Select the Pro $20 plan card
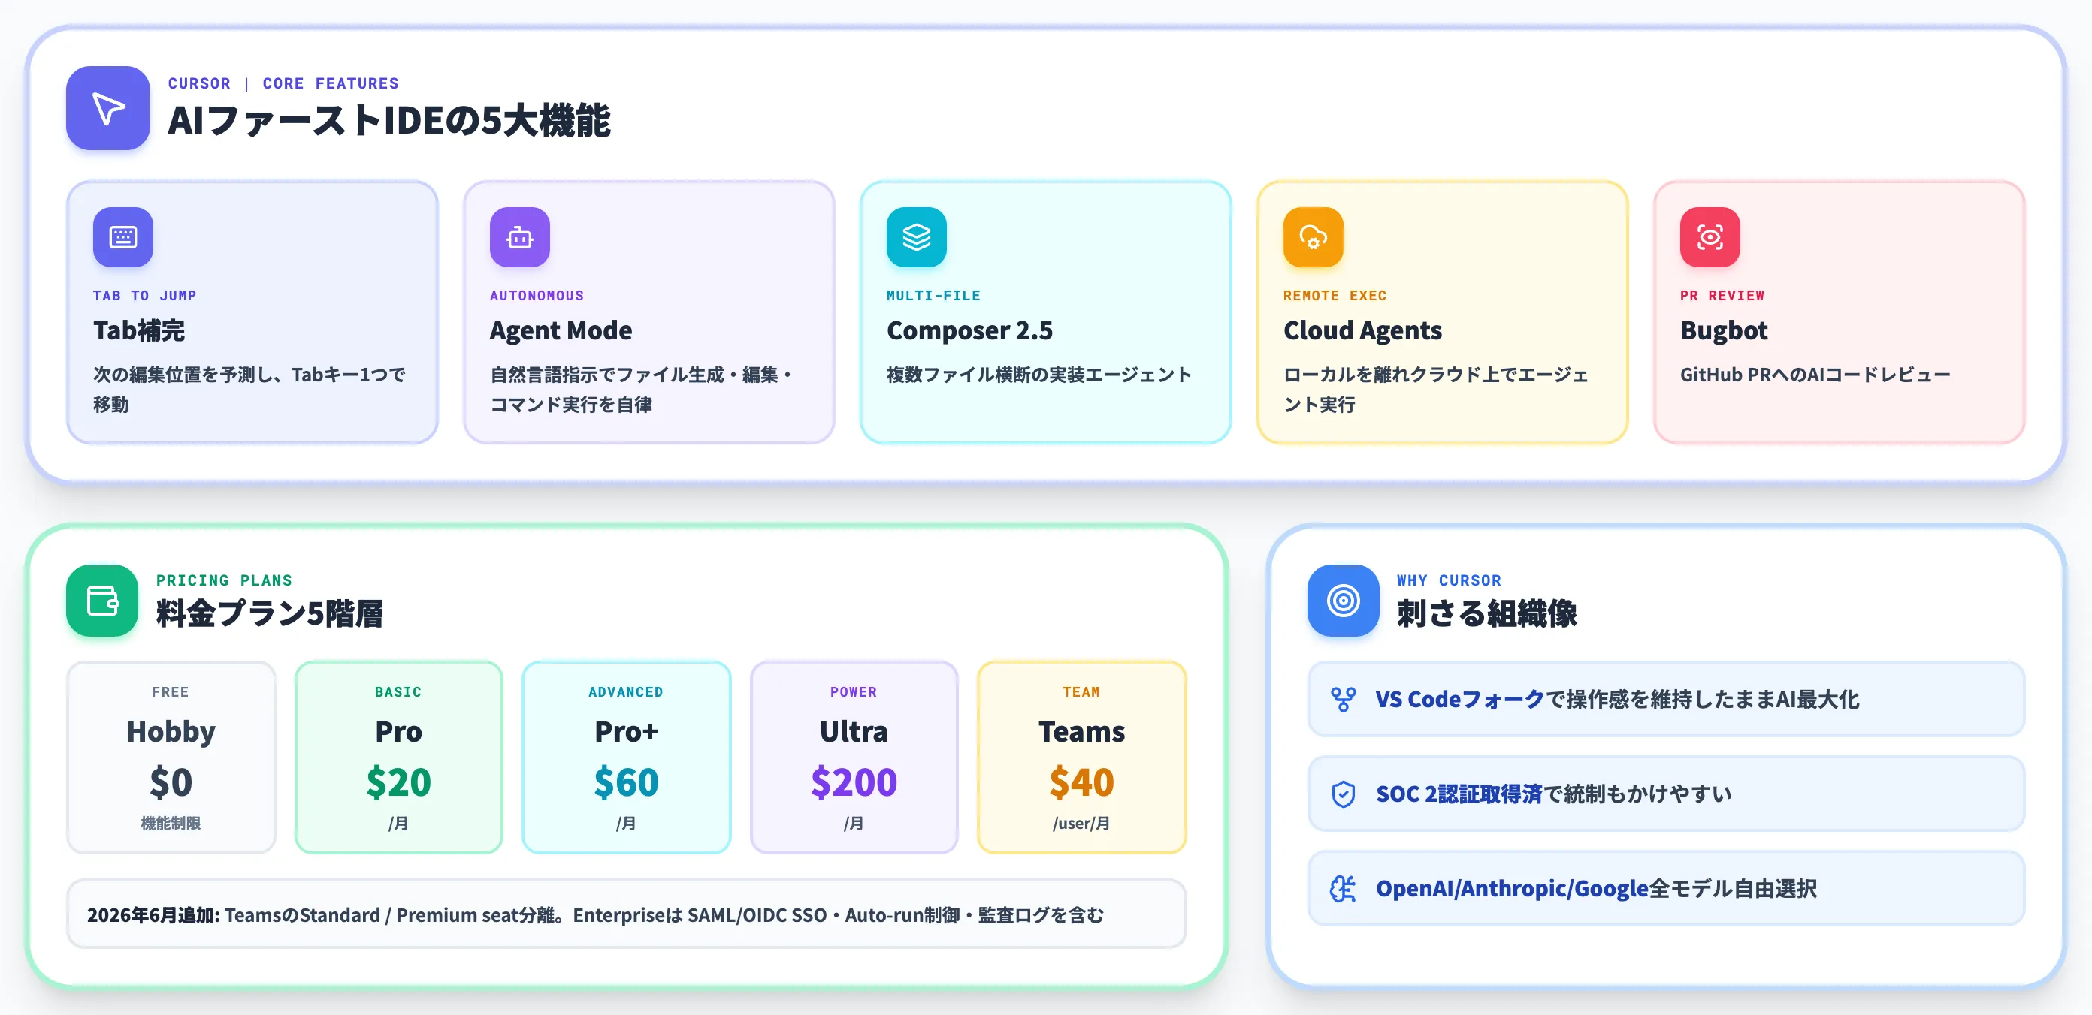The height and width of the screenshot is (1015, 2092). point(399,757)
